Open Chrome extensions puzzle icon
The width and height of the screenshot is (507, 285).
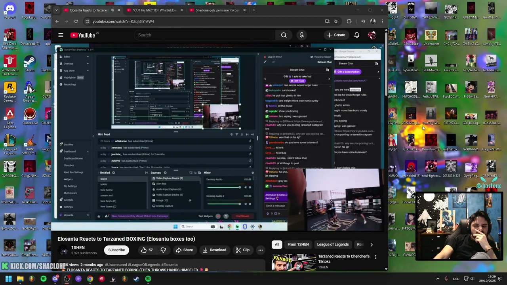pos(349,21)
